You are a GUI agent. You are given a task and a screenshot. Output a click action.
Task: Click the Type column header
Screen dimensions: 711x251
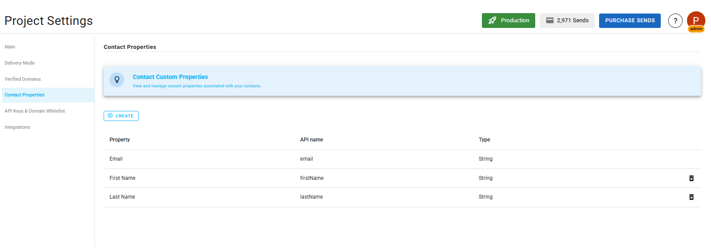click(484, 140)
